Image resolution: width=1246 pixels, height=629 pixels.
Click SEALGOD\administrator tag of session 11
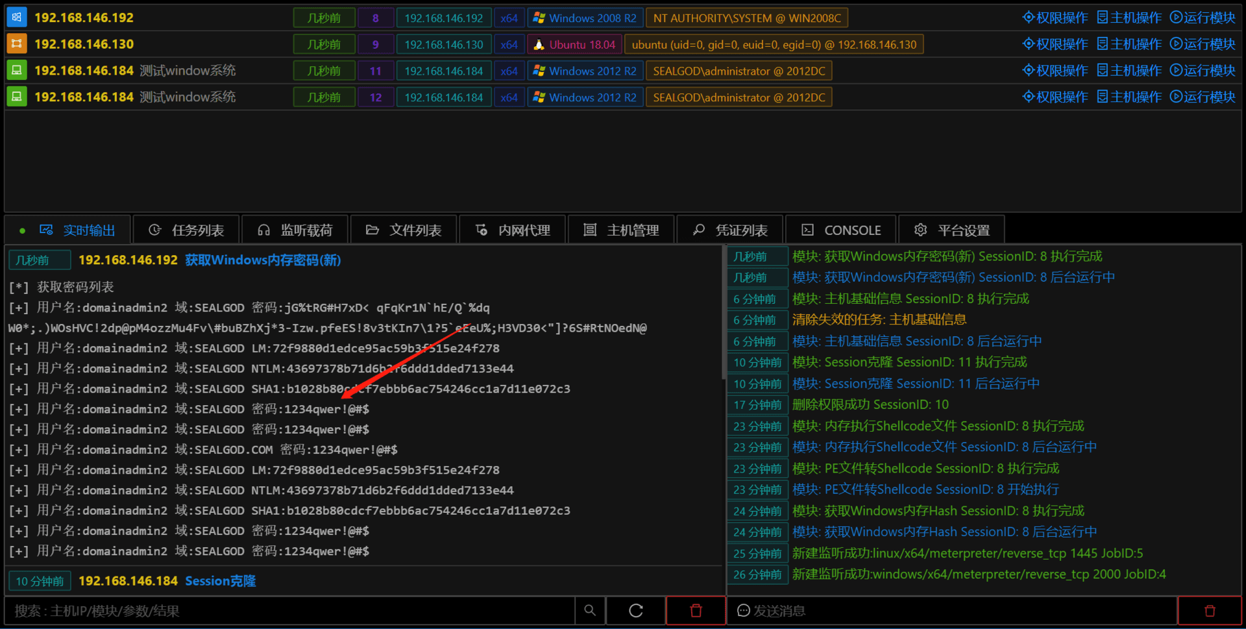click(739, 71)
